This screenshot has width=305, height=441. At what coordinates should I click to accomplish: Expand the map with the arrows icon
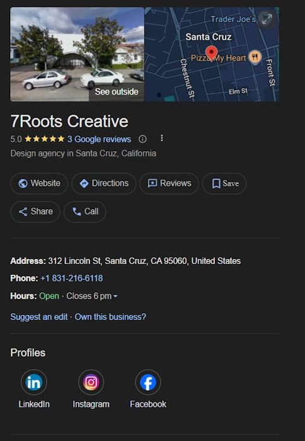point(267,20)
